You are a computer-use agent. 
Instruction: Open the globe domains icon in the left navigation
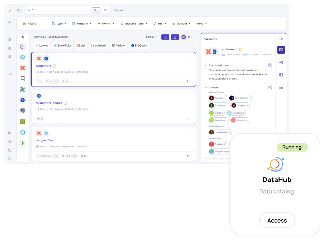[10, 48]
